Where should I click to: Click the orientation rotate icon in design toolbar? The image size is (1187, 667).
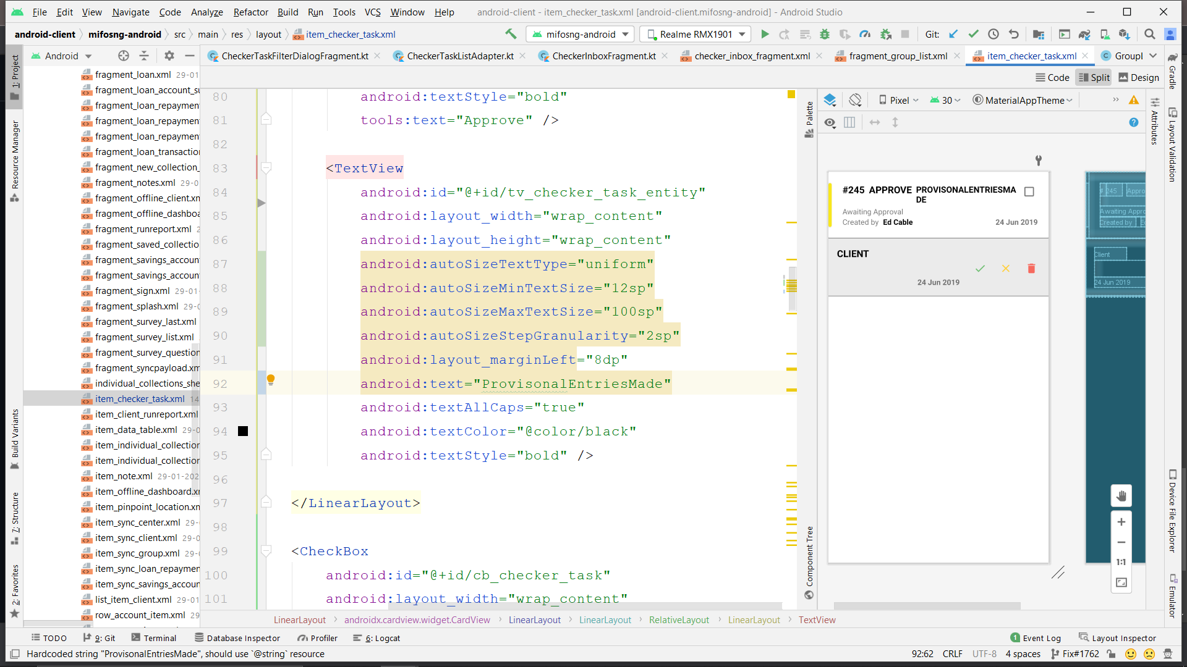[855, 100]
